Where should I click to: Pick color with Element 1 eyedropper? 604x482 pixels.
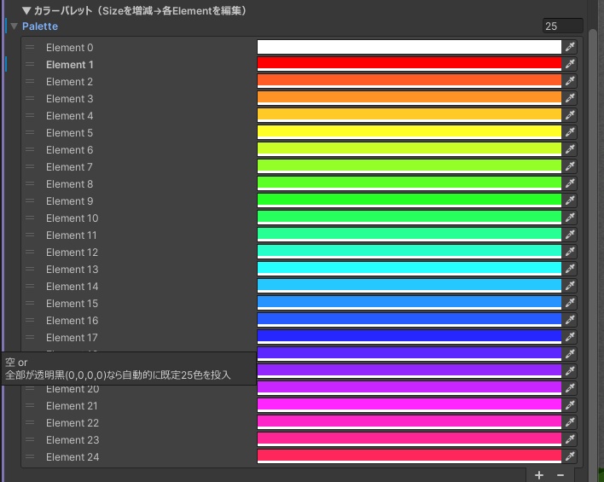click(570, 64)
